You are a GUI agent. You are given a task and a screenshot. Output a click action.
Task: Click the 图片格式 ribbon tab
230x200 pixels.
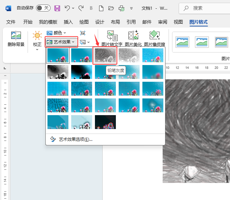tap(199, 22)
